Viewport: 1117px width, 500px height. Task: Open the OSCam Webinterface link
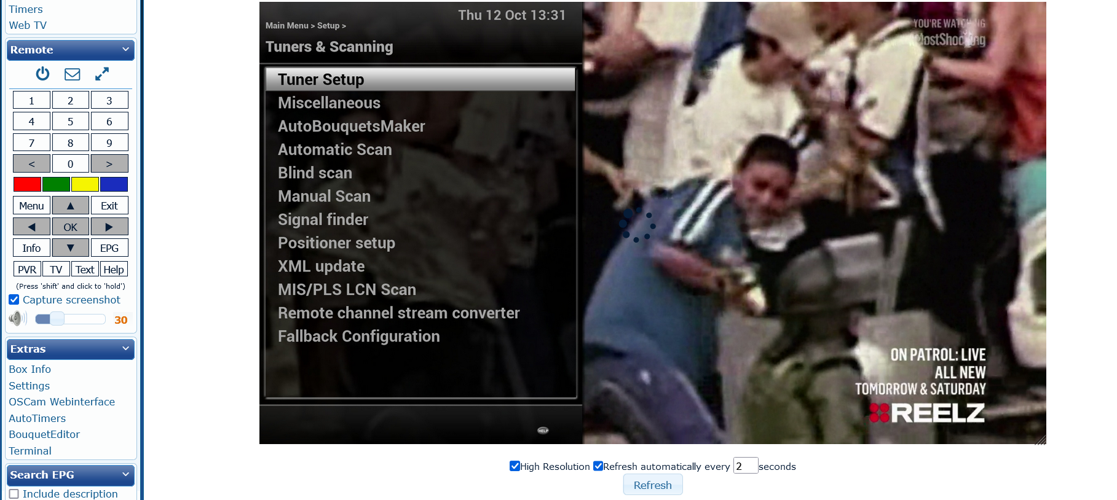point(61,402)
